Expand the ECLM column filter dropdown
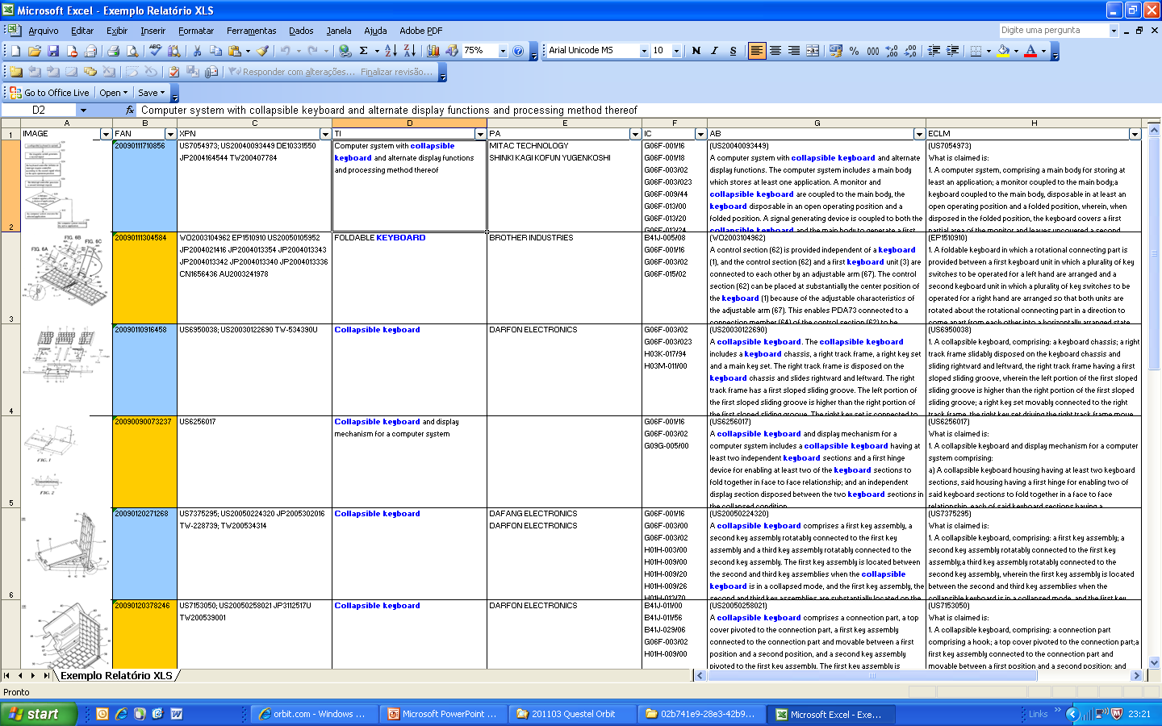The height and width of the screenshot is (726, 1162). coord(1135,134)
